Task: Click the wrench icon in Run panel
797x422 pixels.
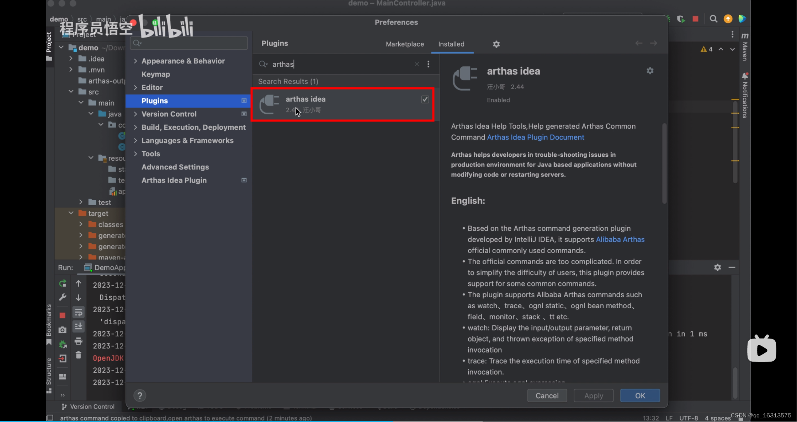Action: click(63, 297)
